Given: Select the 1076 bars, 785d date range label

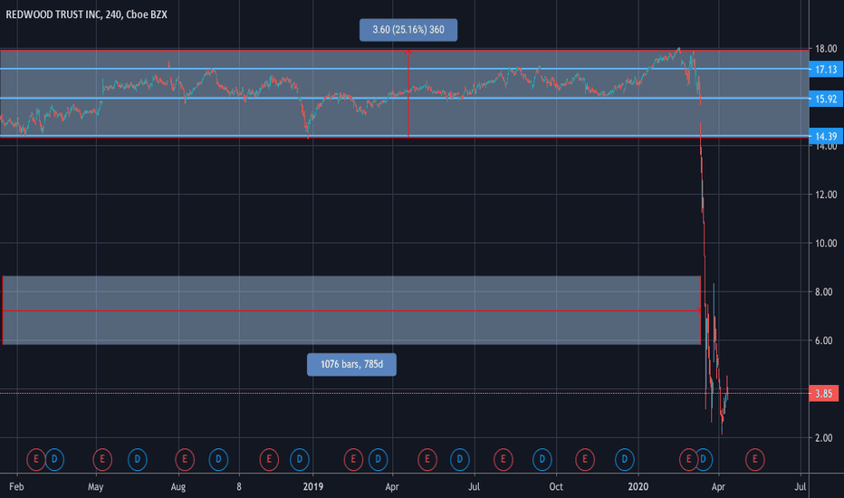Looking at the screenshot, I should pyautogui.click(x=352, y=365).
